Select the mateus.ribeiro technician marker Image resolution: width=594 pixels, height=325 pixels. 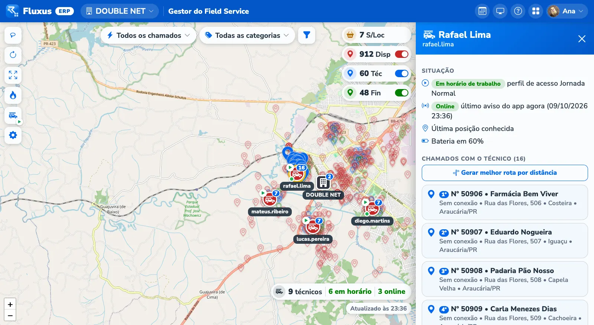270,199
